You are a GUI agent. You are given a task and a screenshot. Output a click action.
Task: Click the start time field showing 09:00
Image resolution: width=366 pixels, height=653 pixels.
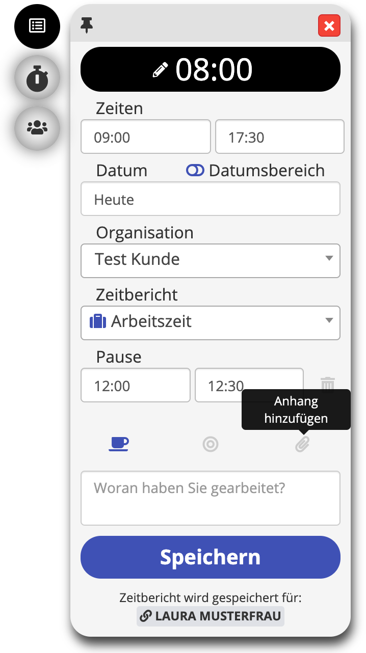[x=145, y=137]
